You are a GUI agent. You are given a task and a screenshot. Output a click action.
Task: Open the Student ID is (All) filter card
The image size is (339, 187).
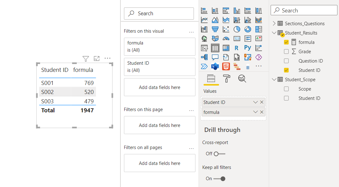point(159,67)
